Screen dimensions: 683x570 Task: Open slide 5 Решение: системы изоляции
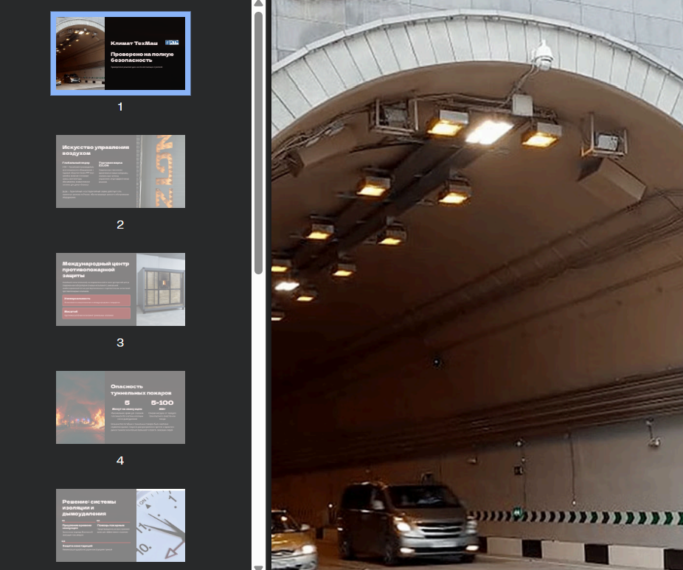tap(120, 524)
